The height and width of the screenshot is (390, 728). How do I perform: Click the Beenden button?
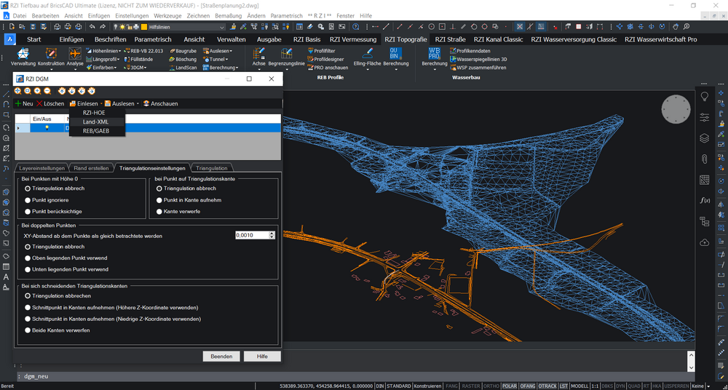[x=221, y=357]
